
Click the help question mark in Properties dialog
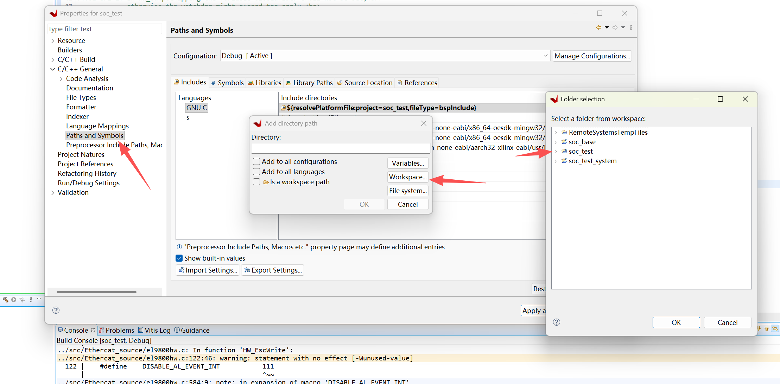pos(56,310)
